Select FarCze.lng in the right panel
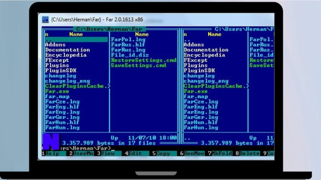321x180 pixels. coord(201,102)
